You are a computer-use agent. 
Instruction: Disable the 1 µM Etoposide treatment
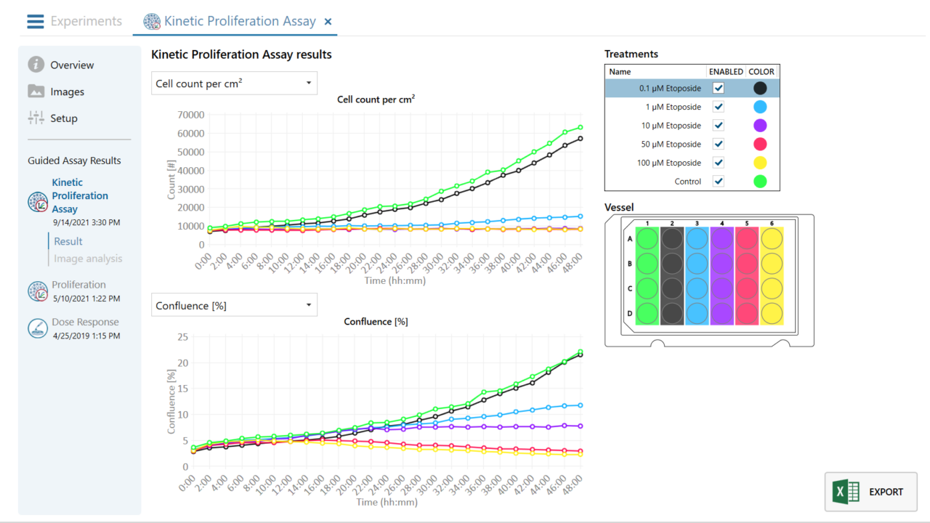point(718,107)
